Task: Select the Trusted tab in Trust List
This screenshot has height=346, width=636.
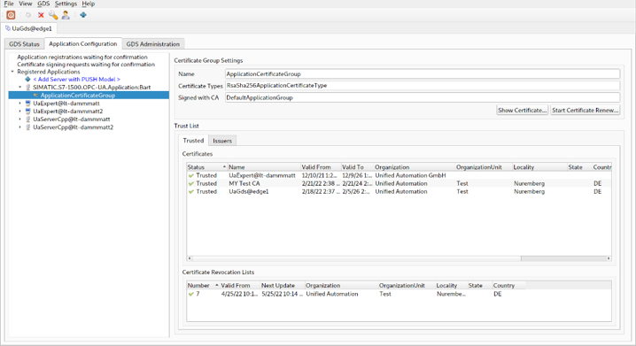Action: pos(193,140)
